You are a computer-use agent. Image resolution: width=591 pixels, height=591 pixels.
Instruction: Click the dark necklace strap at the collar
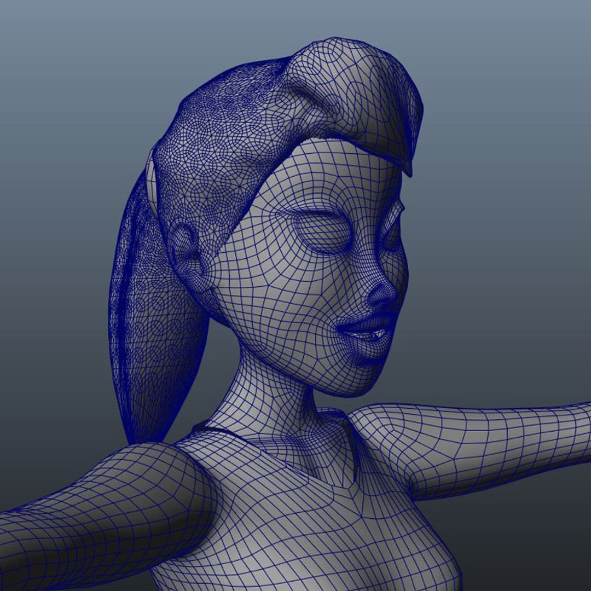click(218, 431)
